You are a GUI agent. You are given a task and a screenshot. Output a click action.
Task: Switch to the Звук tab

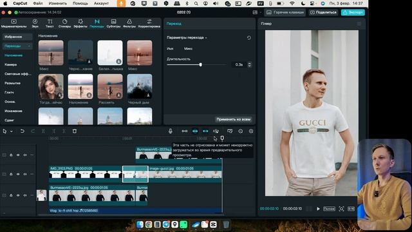click(x=35, y=23)
